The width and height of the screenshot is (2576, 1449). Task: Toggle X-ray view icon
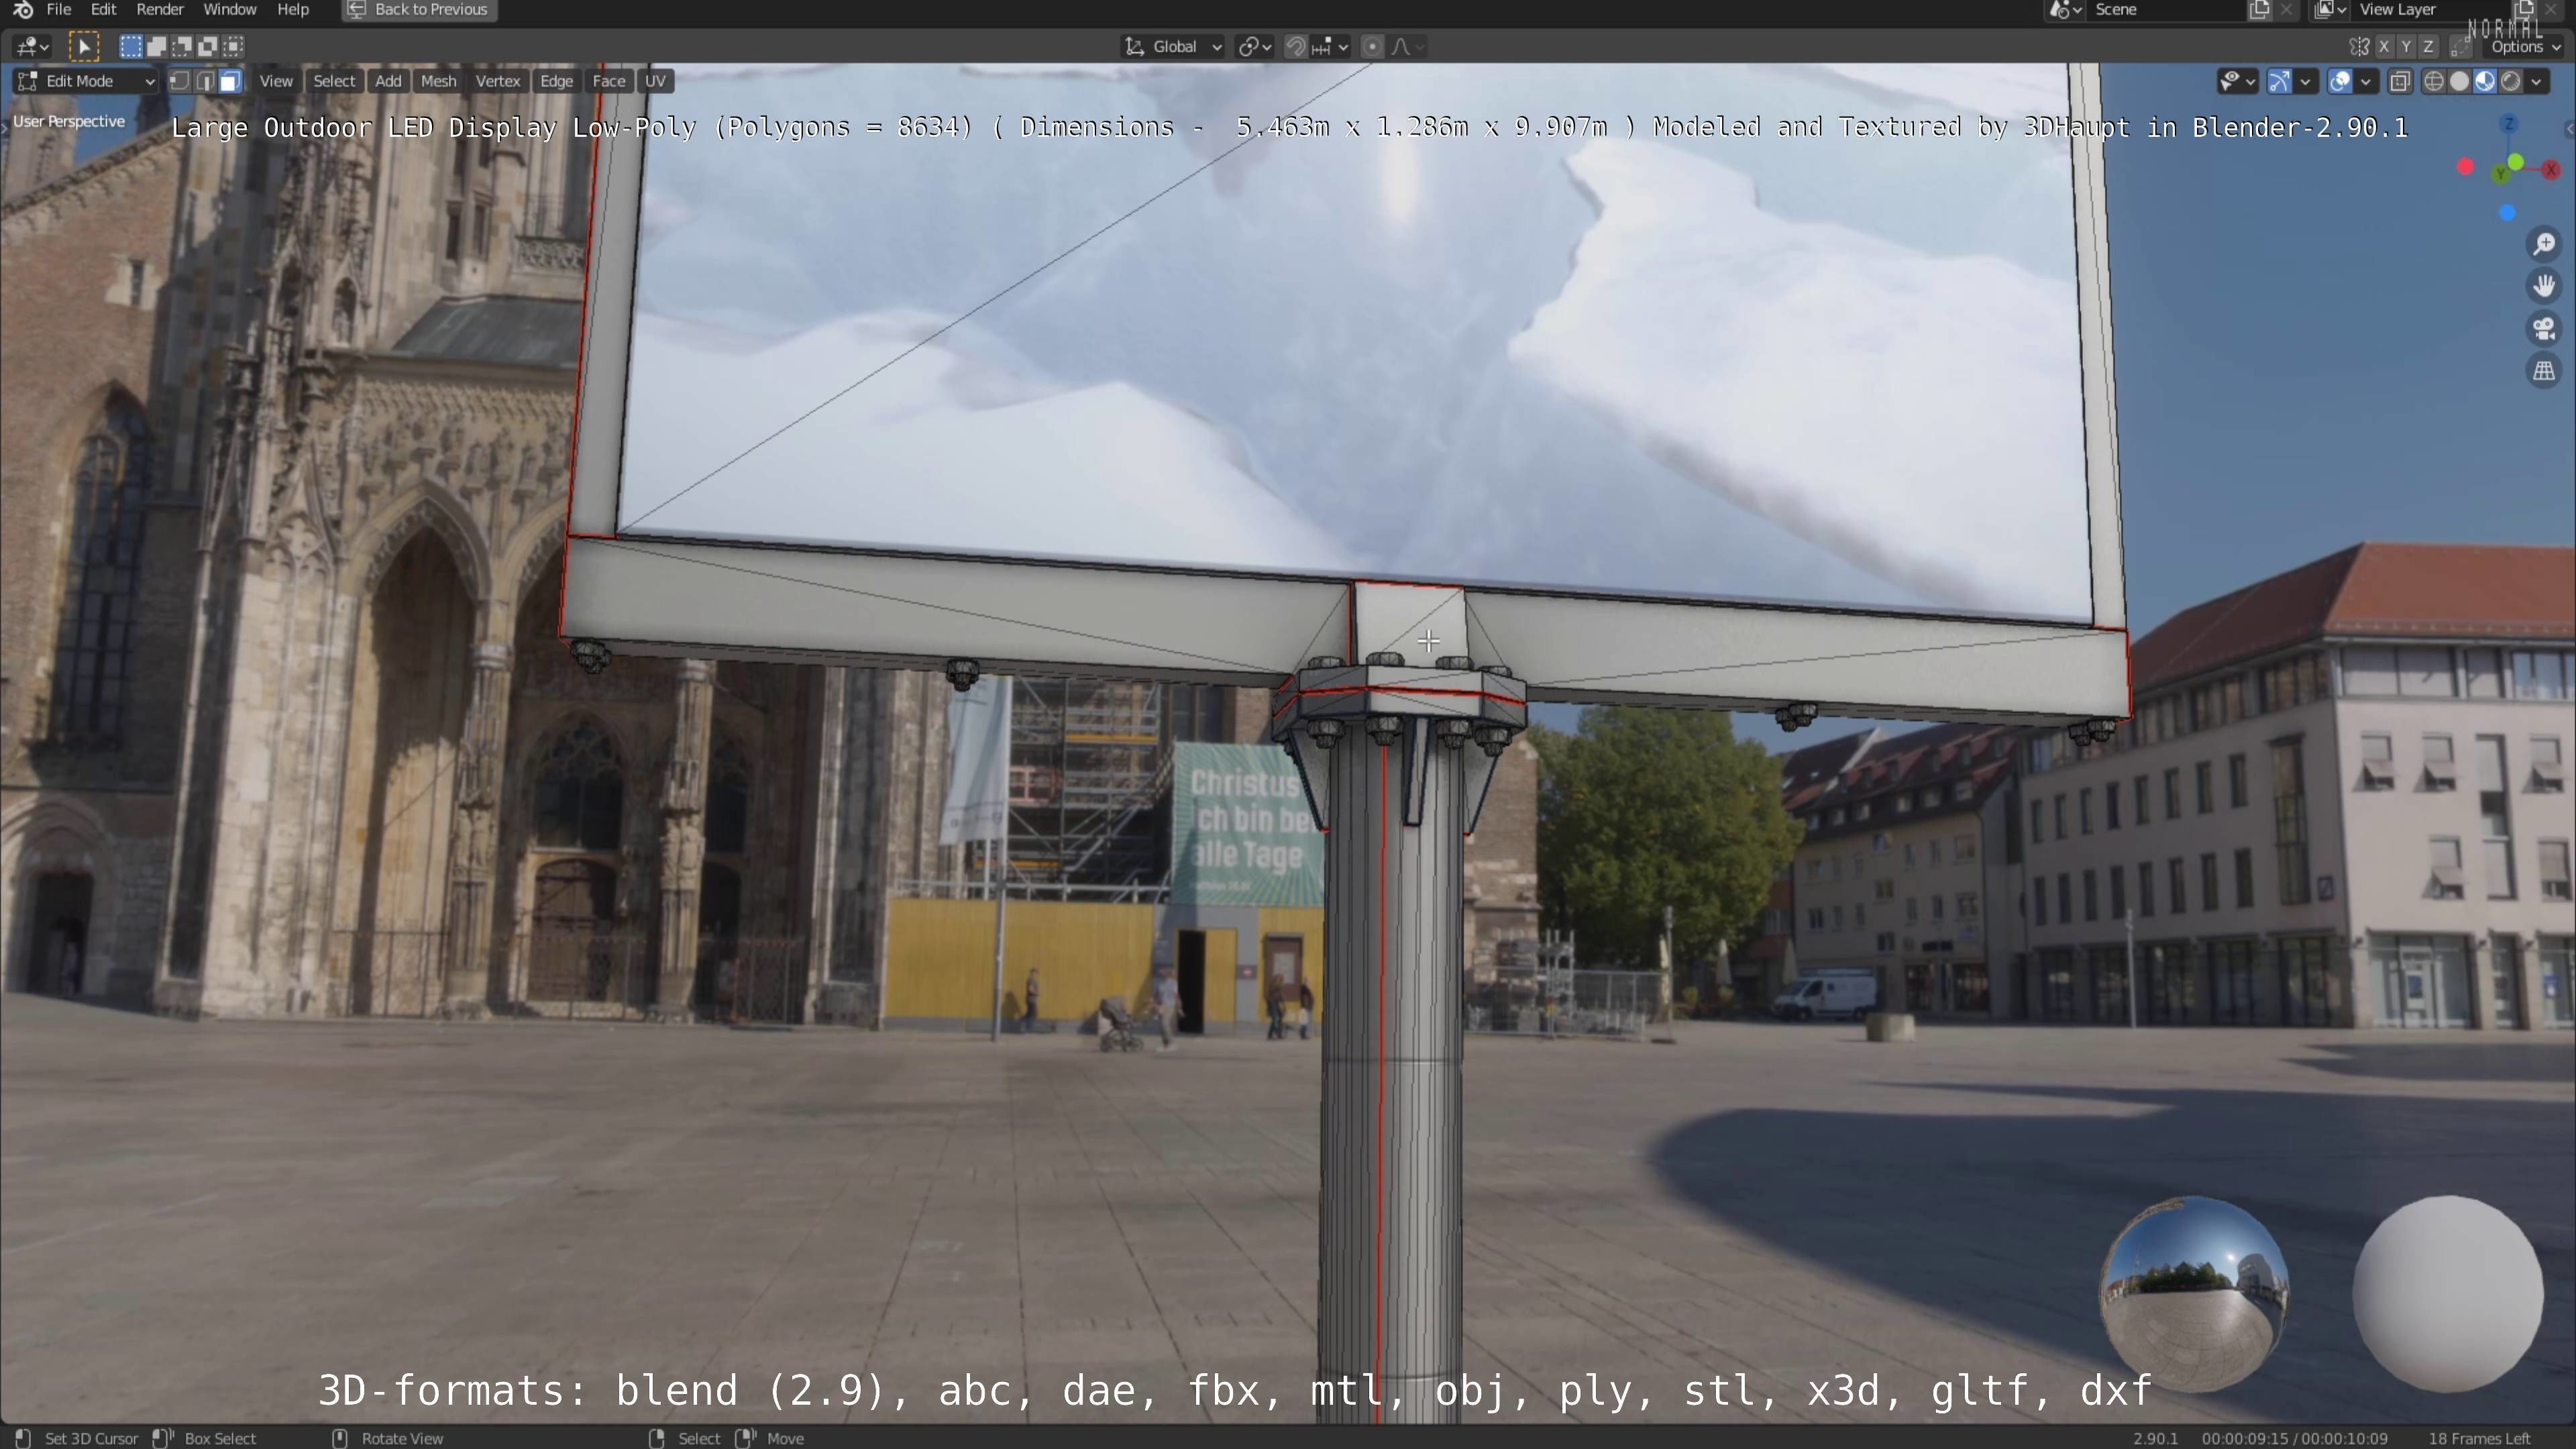tap(2400, 81)
